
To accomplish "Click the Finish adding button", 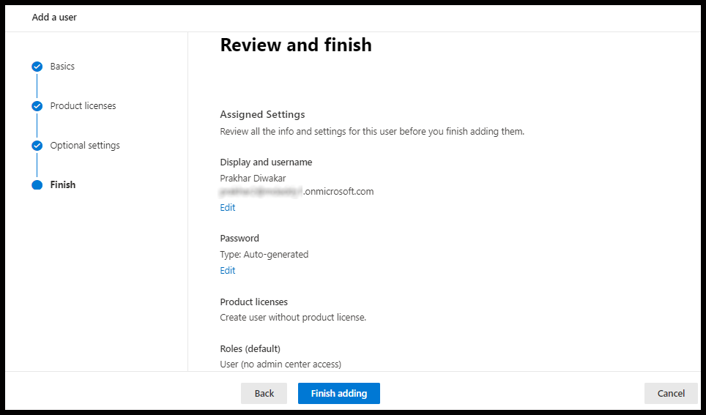I will pyautogui.click(x=338, y=393).
